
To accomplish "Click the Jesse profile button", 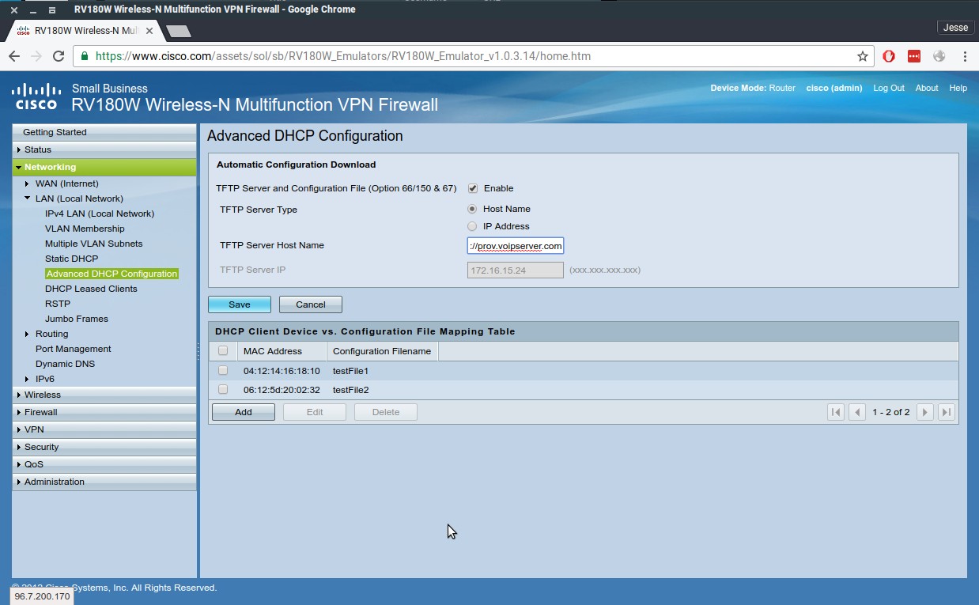I will pyautogui.click(x=955, y=28).
